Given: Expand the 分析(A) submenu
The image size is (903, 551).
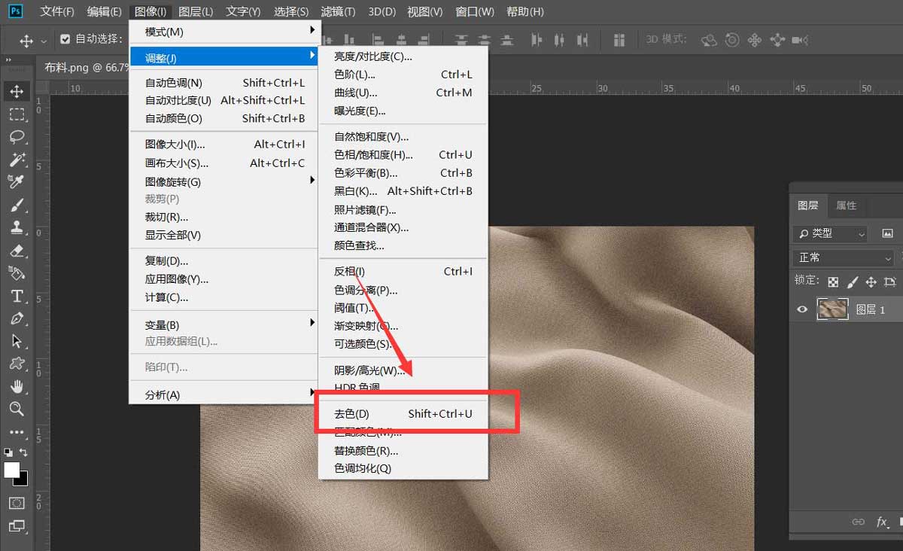Looking at the screenshot, I should coord(225,394).
